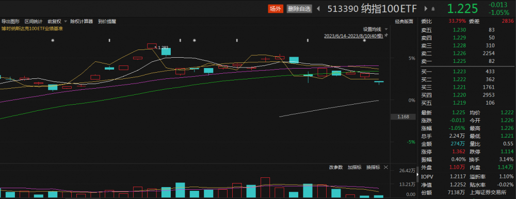Select 区间统计 in chart toolbar
The height and width of the screenshot is (199, 516).
pos(33,21)
